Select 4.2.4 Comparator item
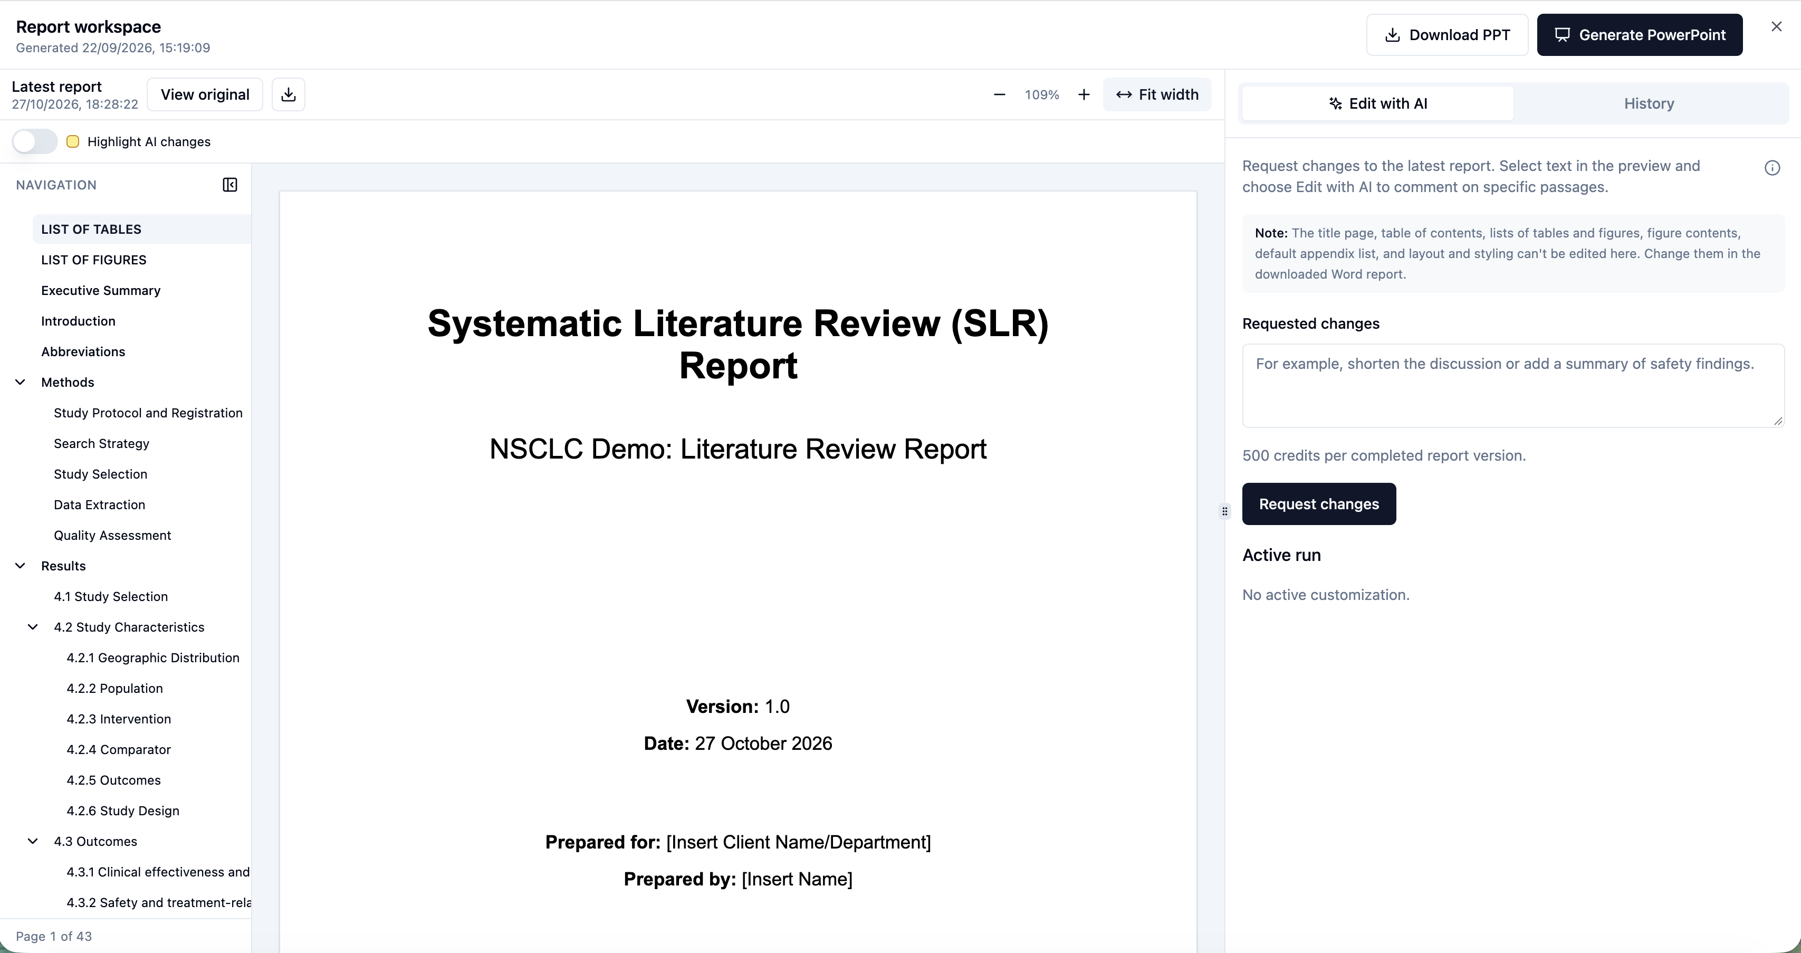Screen dimensions: 1801x953 click(155, 749)
